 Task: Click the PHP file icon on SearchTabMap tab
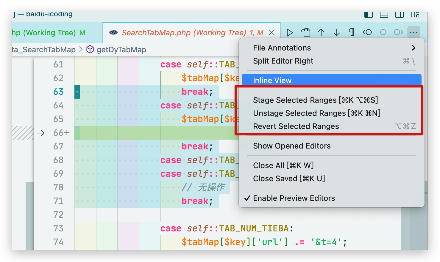pos(113,33)
